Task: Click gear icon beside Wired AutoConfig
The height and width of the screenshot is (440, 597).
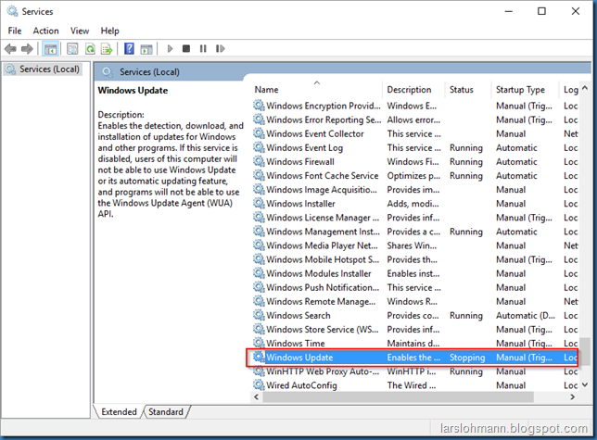Action: [259, 384]
